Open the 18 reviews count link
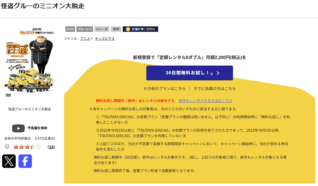Screen dimensions: 318x186 (51, 147)
